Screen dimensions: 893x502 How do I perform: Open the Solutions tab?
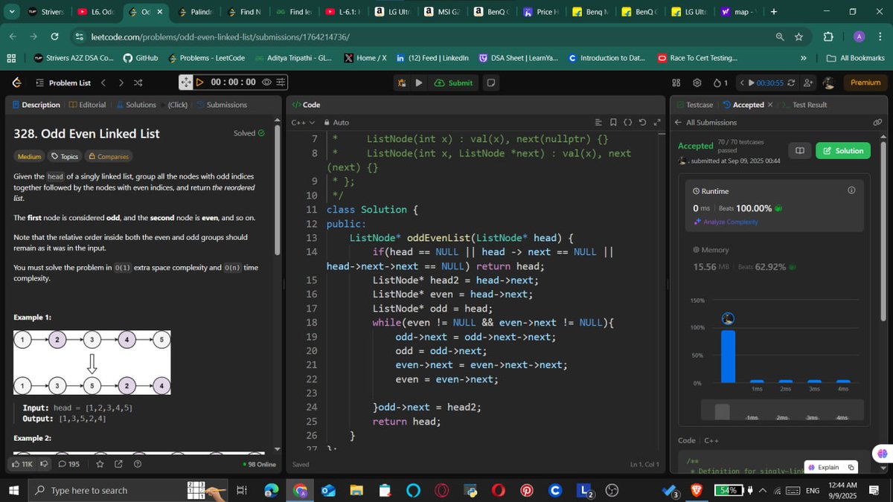[x=136, y=105]
